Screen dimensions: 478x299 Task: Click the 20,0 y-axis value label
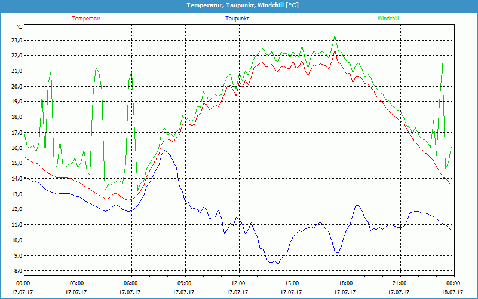coord(16,86)
